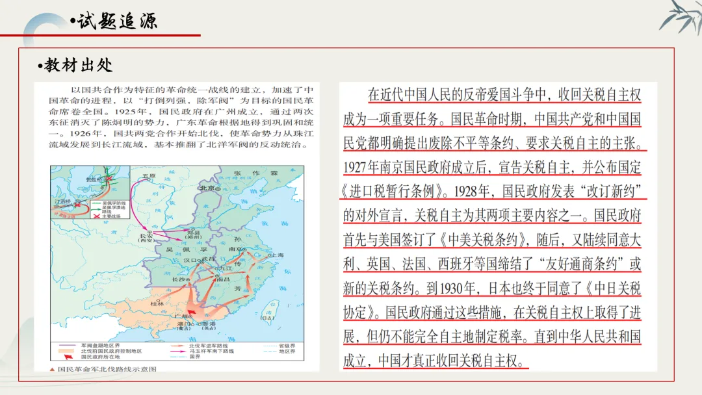702x395 pixels.
Task: Click the underlined line beginning "1927年南京国民政府成立后"
Action: (x=492, y=168)
